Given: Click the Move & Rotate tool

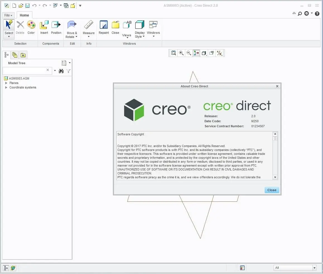Looking at the screenshot, I should click(x=72, y=29).
